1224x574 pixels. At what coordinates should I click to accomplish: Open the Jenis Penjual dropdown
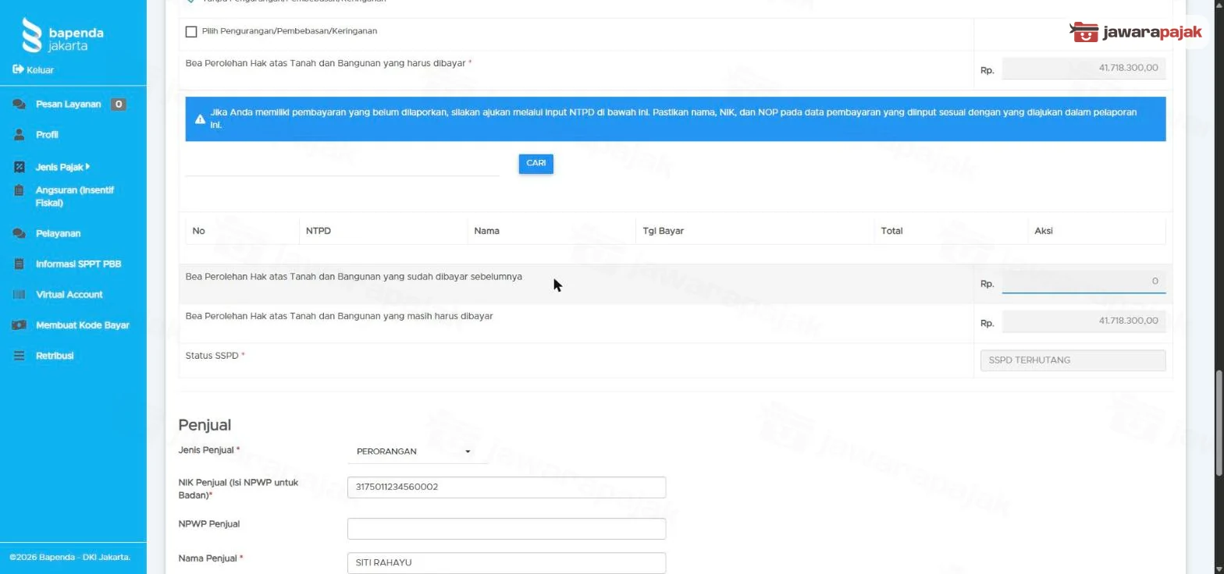(x=417, y=452)
